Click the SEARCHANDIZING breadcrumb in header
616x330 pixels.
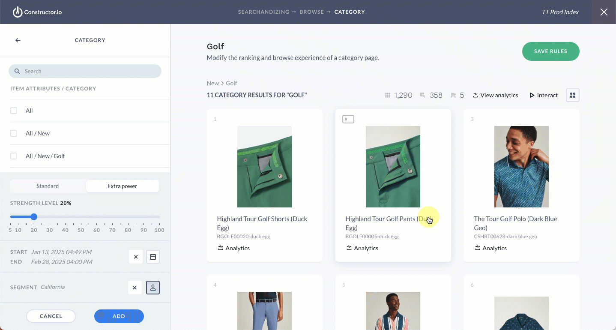(263, 12)
